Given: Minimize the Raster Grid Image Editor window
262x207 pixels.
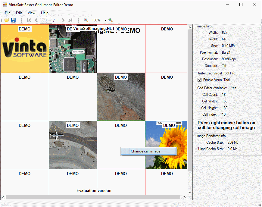Looking at the screenshot, I should pyautogui.click(x=227, y=5).
